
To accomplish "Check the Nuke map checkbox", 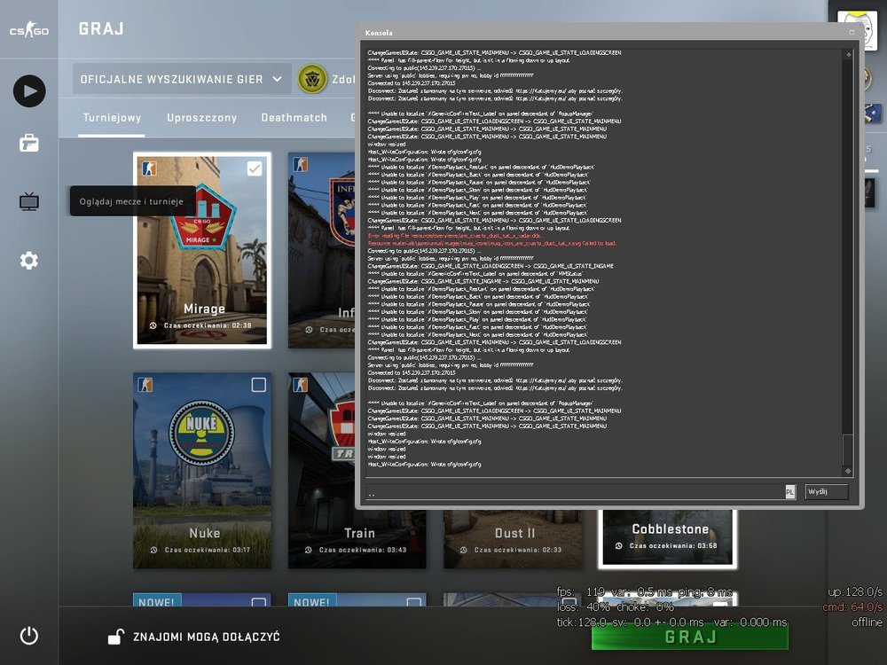I will [258, 385].
